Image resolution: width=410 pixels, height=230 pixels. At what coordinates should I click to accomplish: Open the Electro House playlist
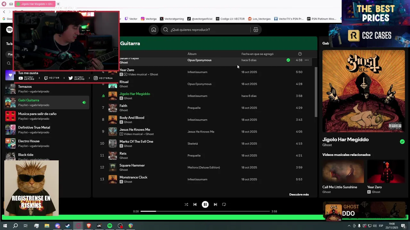click(46, 143)
